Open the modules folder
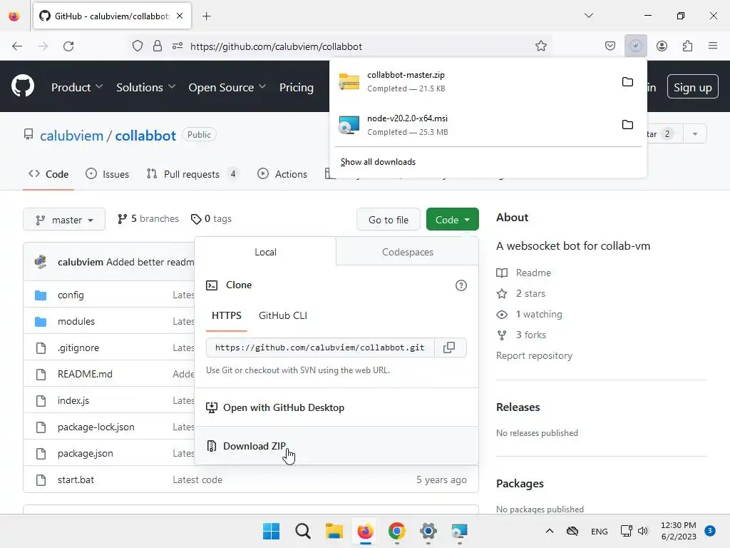 (x=76, y=321)
